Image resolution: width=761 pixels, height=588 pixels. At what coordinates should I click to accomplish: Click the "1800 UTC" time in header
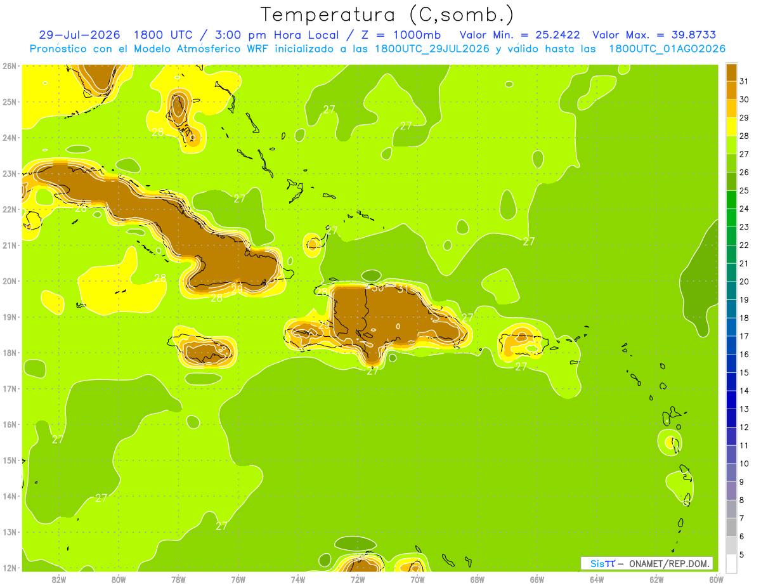164,35
